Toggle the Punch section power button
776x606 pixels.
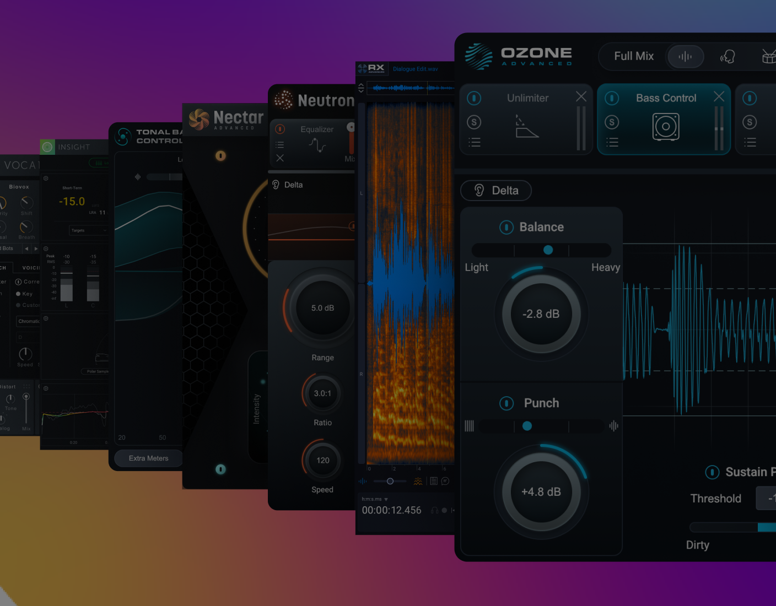506,403
